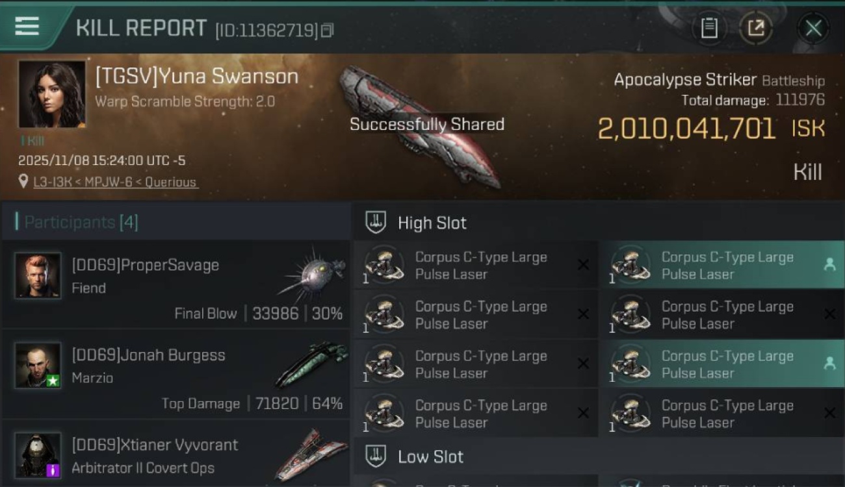Select the Fiend ship image
The width and height of the screenshot is (845, 487).
click(x=311, y=273)
